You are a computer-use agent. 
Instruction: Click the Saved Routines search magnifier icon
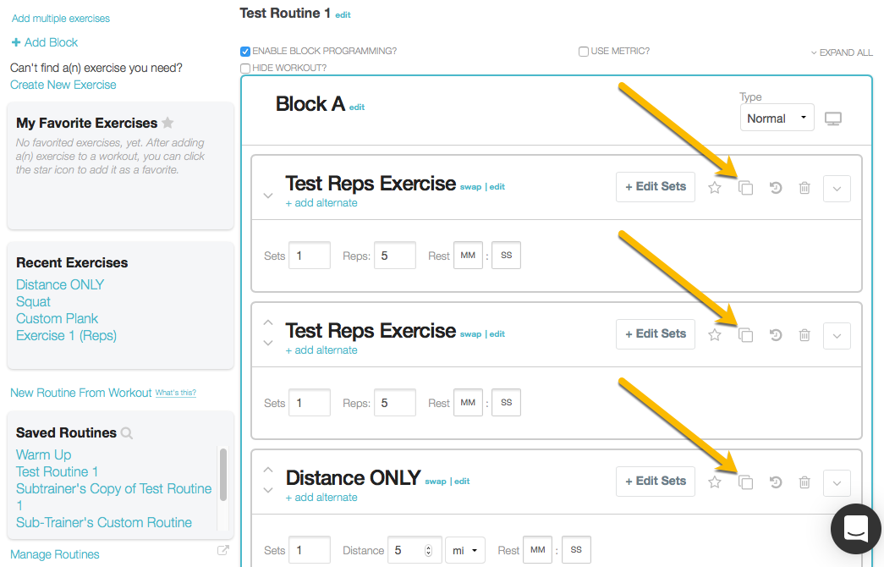pyautogui.click(x=127, y=433)
